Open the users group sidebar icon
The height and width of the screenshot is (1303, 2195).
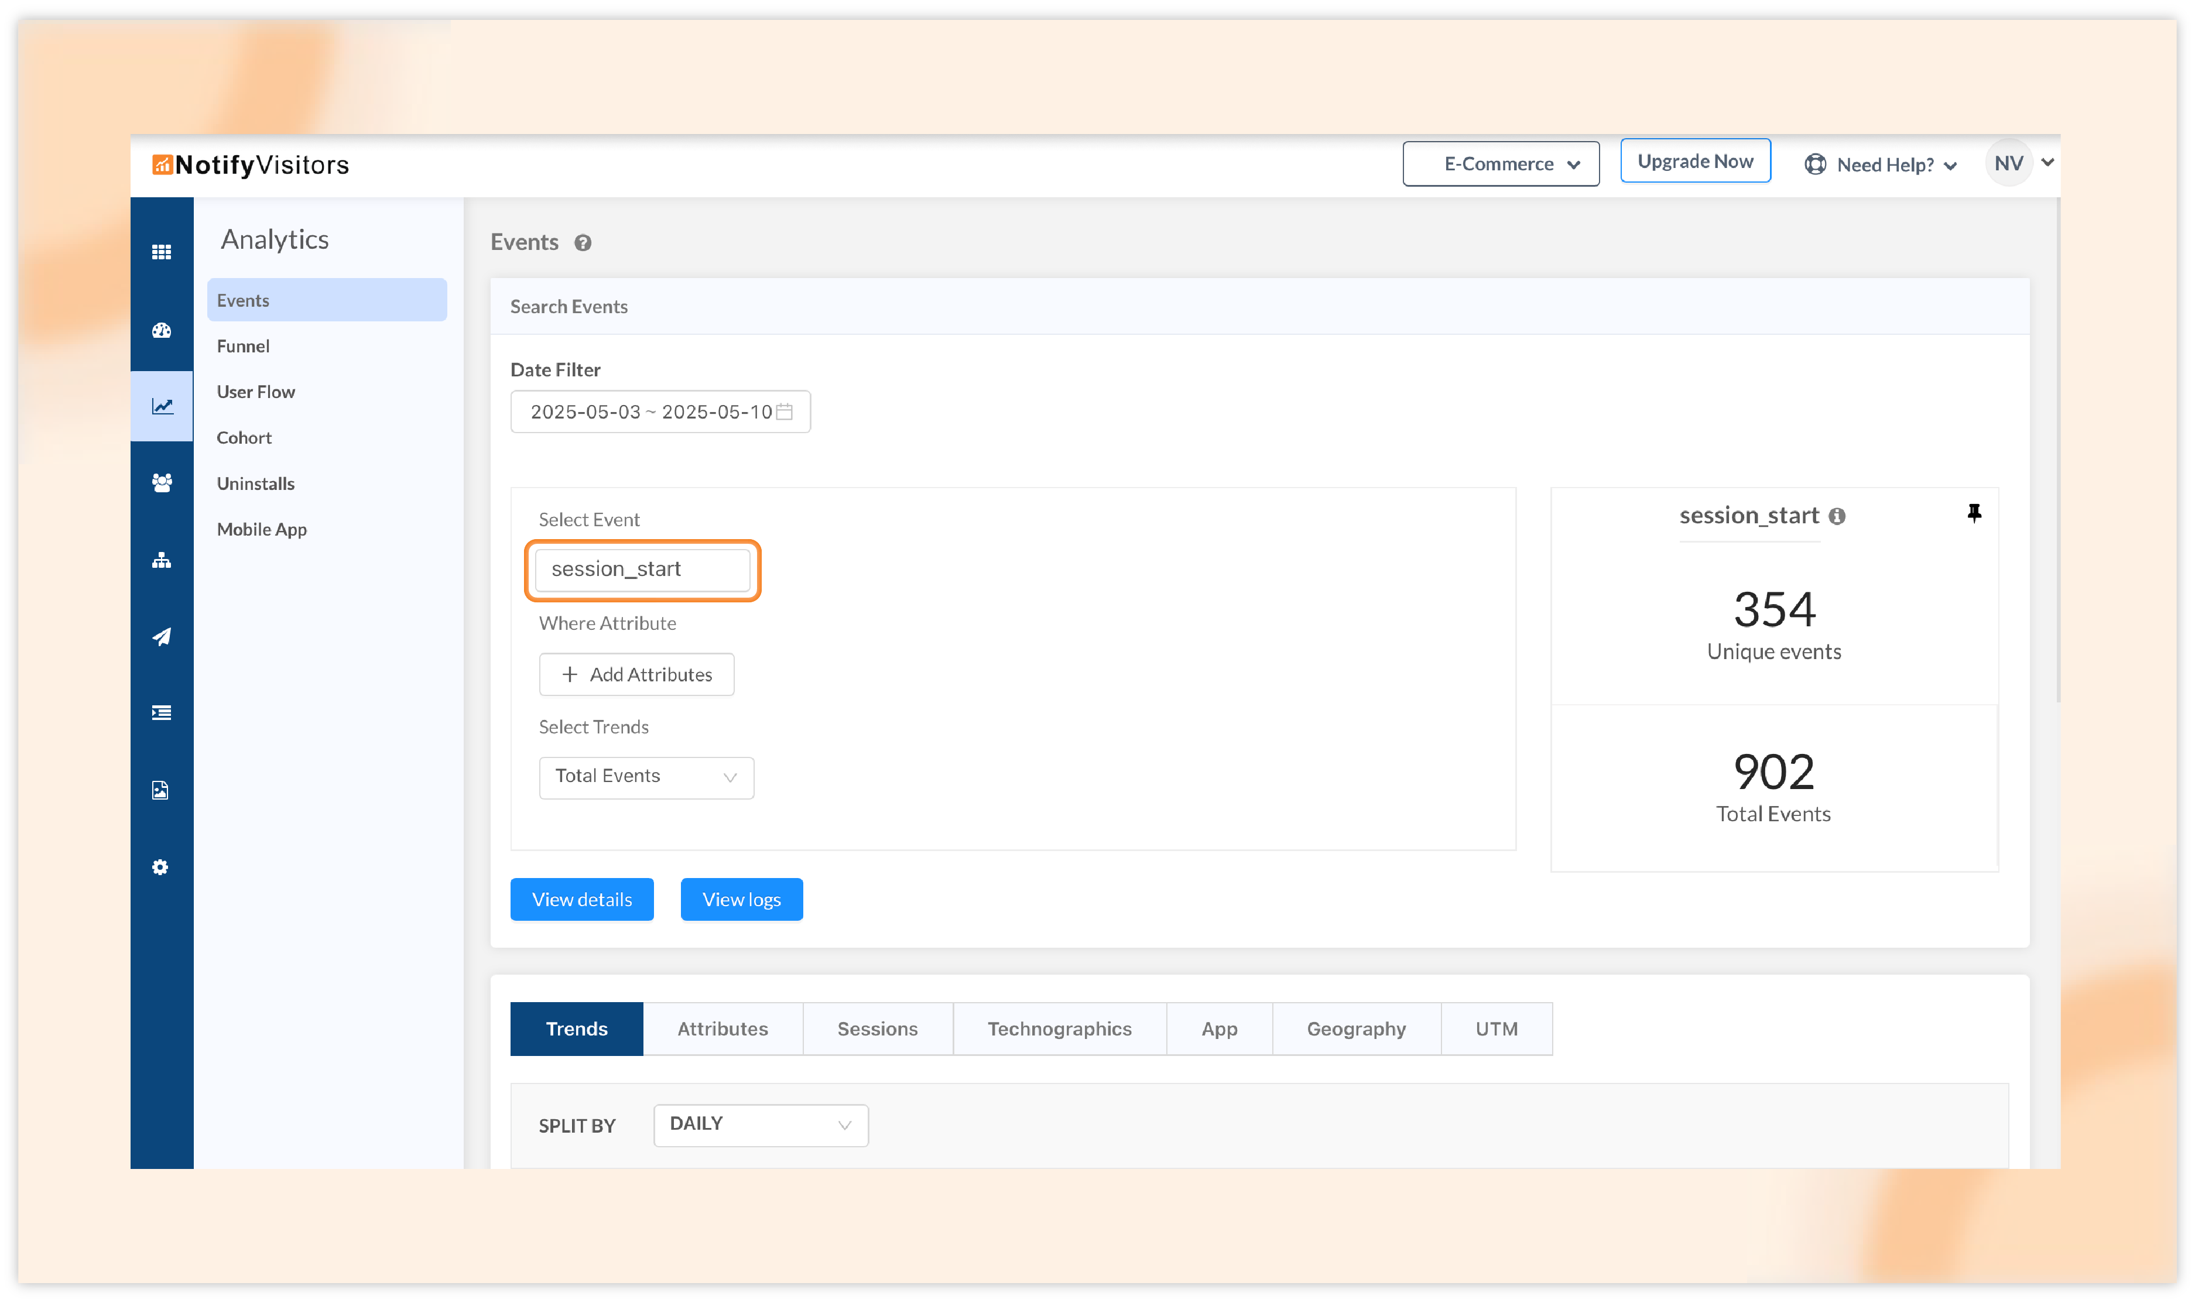(162, 482)
